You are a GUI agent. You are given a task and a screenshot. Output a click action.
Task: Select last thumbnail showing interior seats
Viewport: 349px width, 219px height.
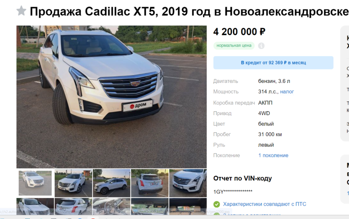pos(188,206)
